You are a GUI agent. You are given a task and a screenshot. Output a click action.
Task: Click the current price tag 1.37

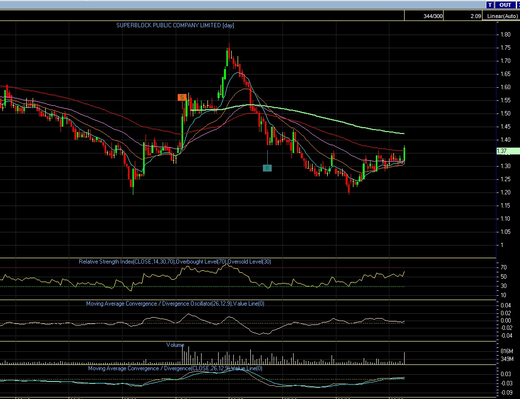(508, 151)
